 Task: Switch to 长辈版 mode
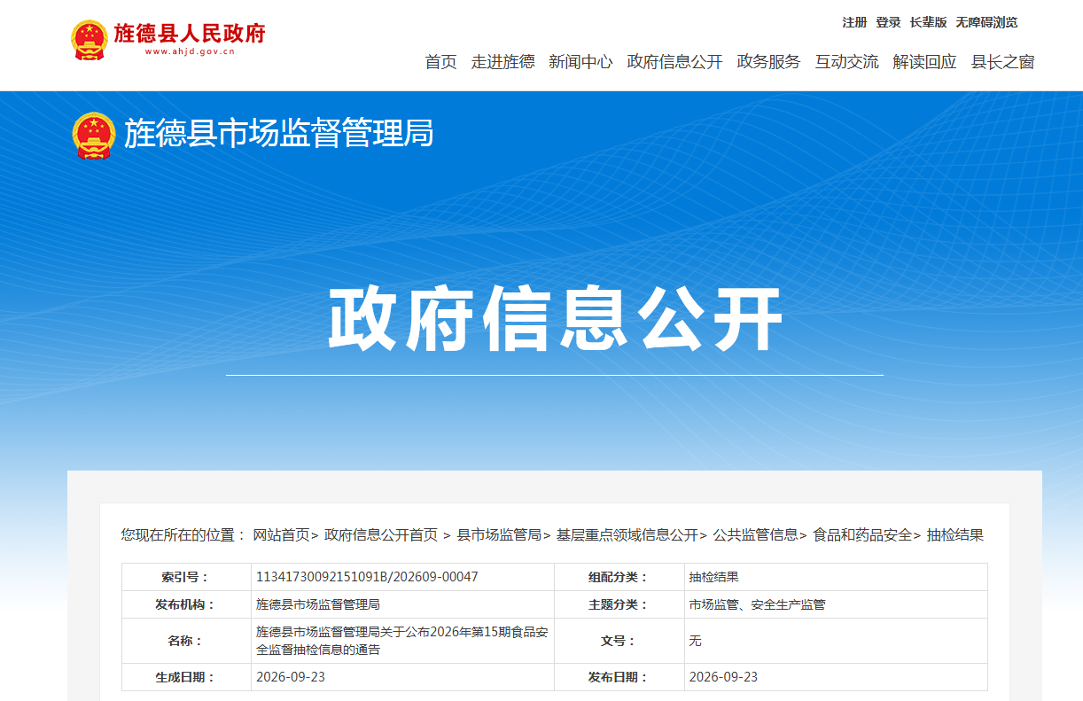928,22
